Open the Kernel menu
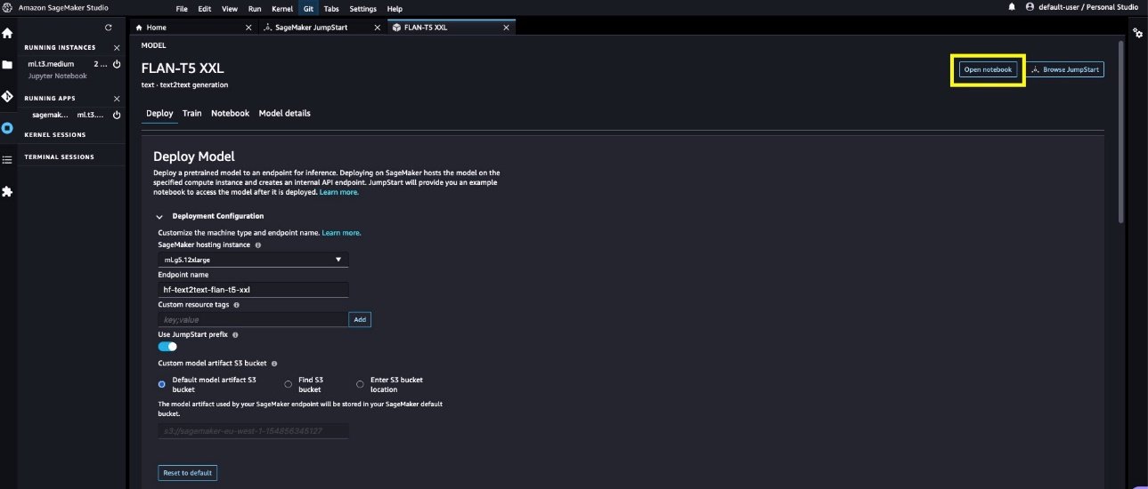 [x=281, y=8]
